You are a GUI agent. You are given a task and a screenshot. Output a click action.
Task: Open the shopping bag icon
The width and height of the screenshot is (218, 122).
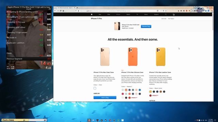tap(173, 14)
